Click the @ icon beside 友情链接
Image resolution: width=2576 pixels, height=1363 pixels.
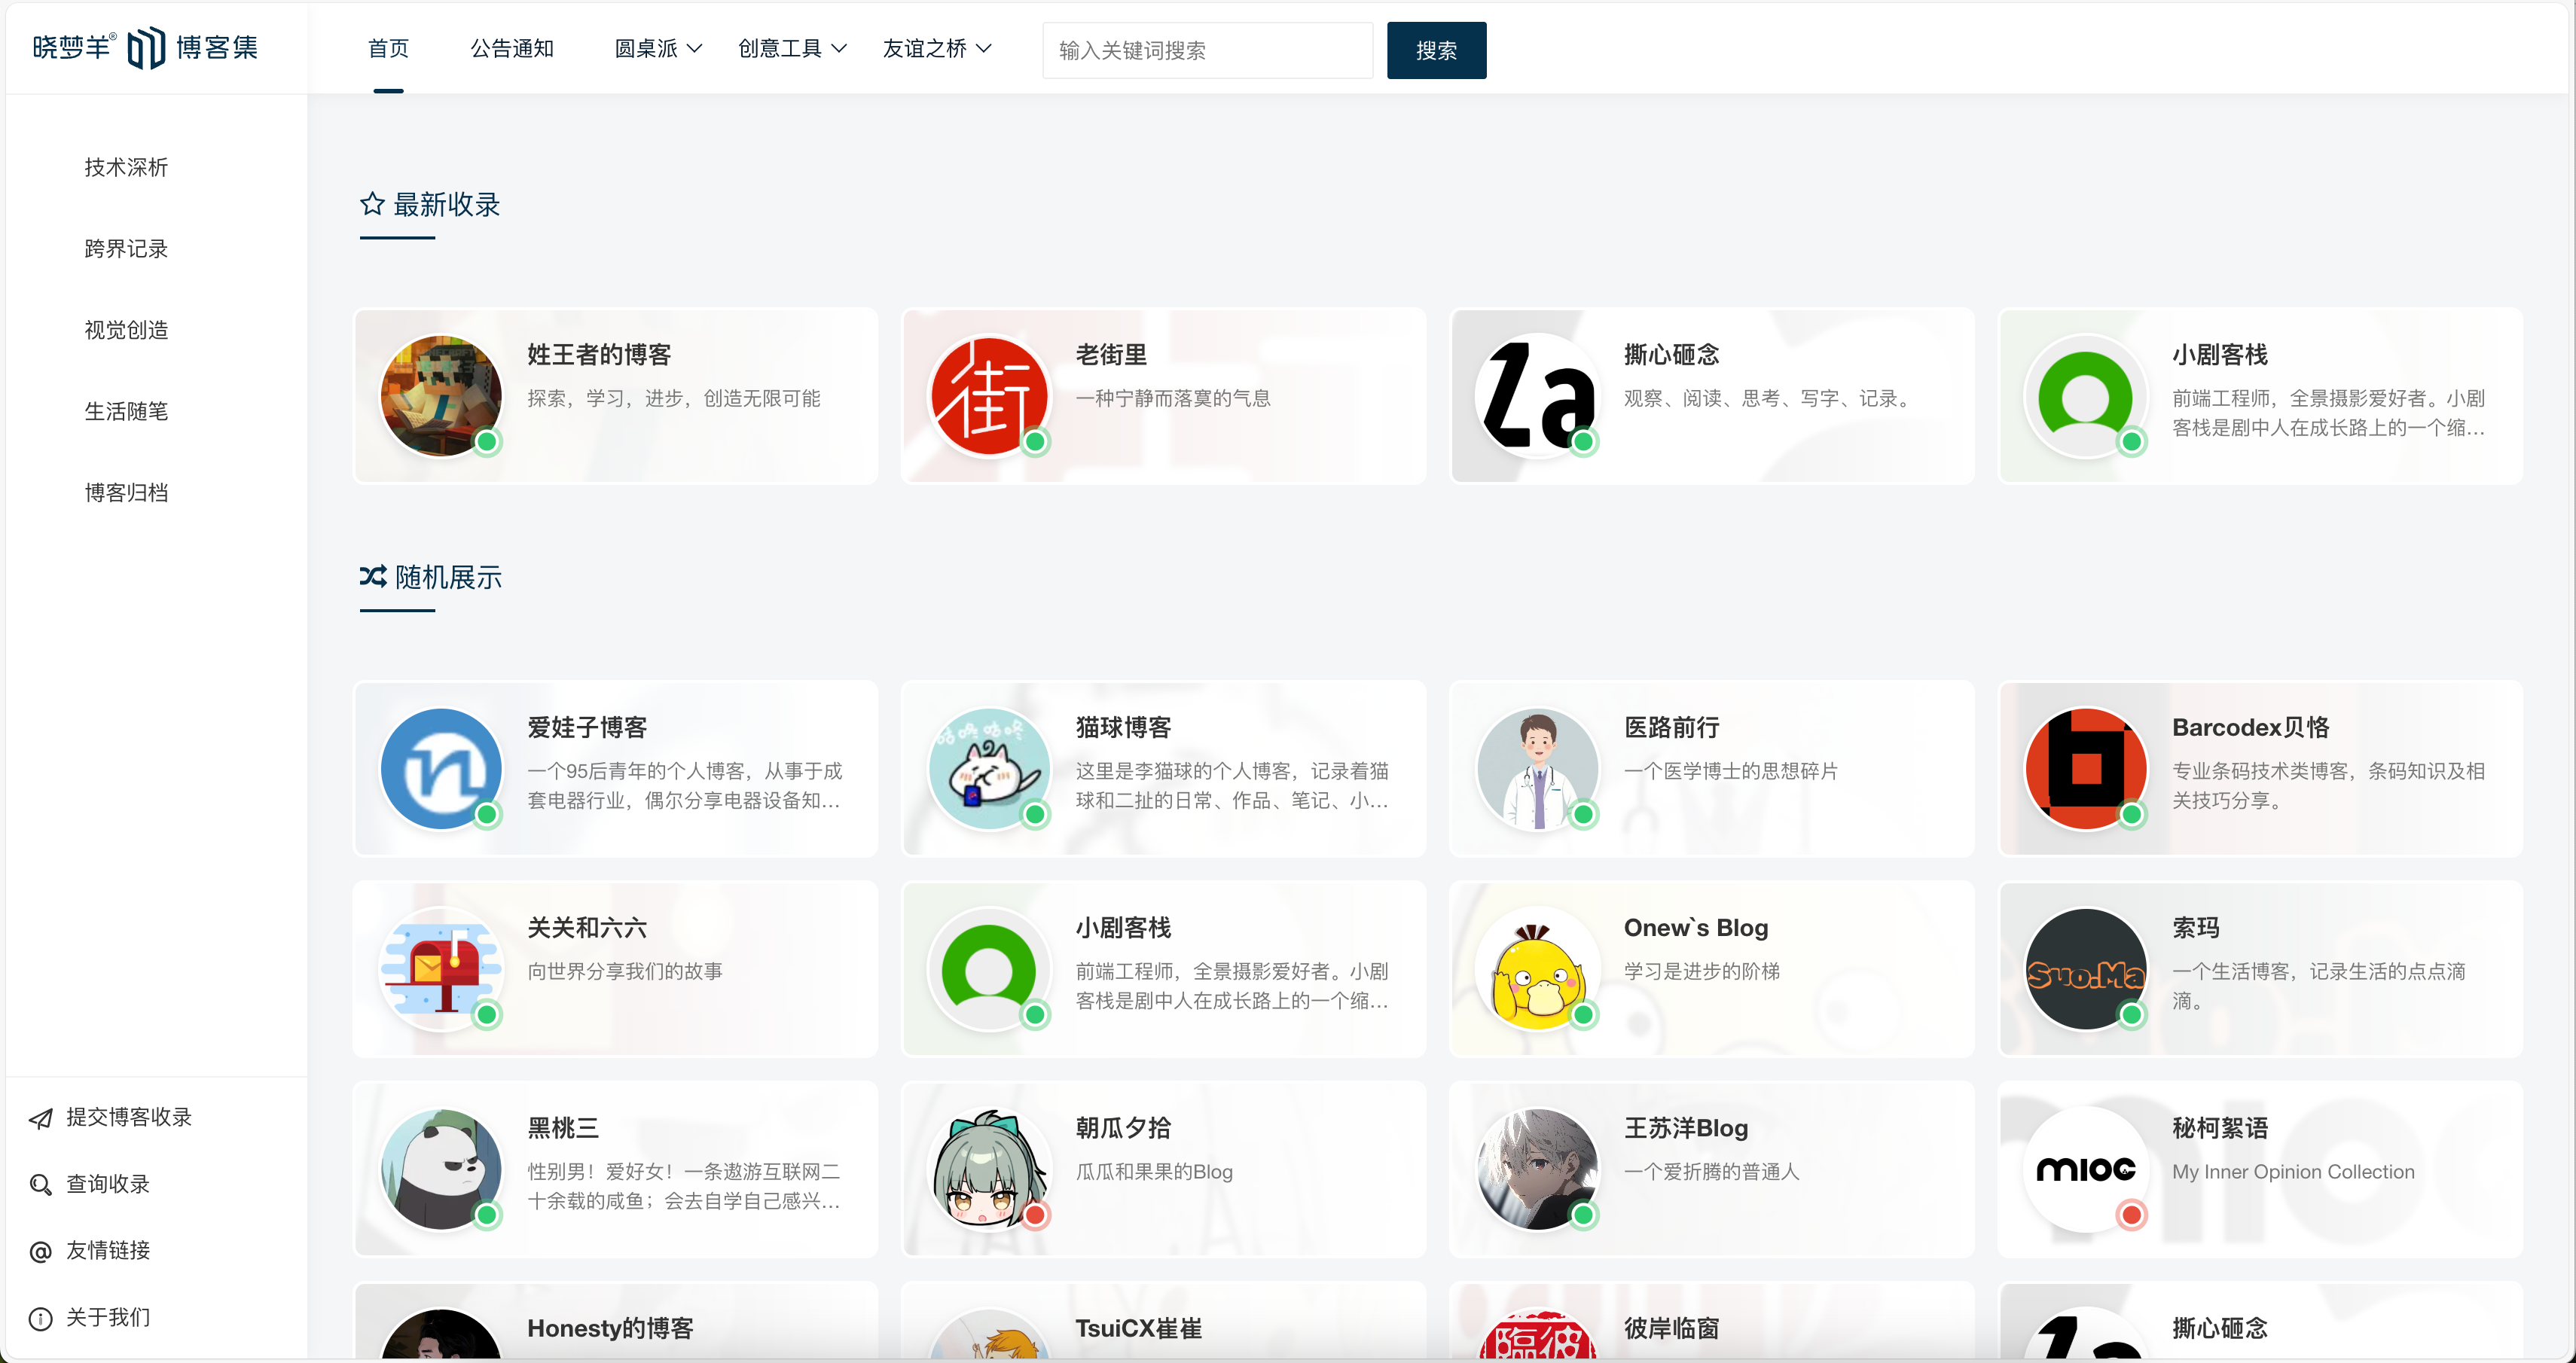[40, 1251]
